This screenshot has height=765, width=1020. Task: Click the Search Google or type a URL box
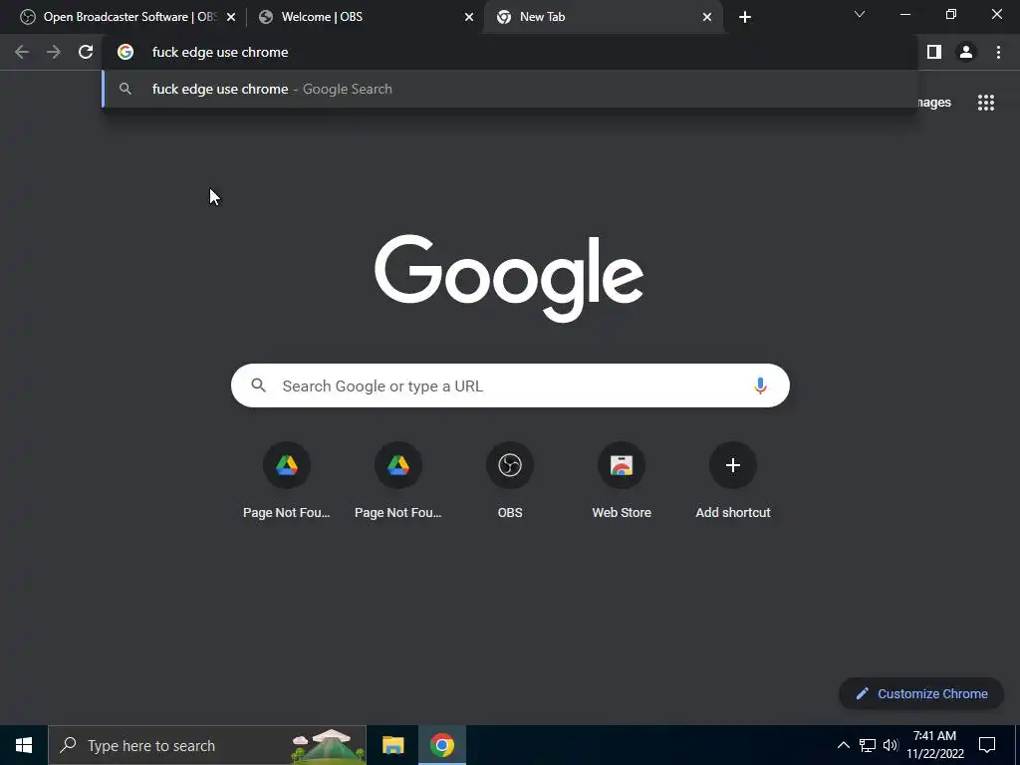(510, 385)
